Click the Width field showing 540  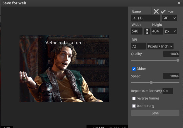pos(137,31)
